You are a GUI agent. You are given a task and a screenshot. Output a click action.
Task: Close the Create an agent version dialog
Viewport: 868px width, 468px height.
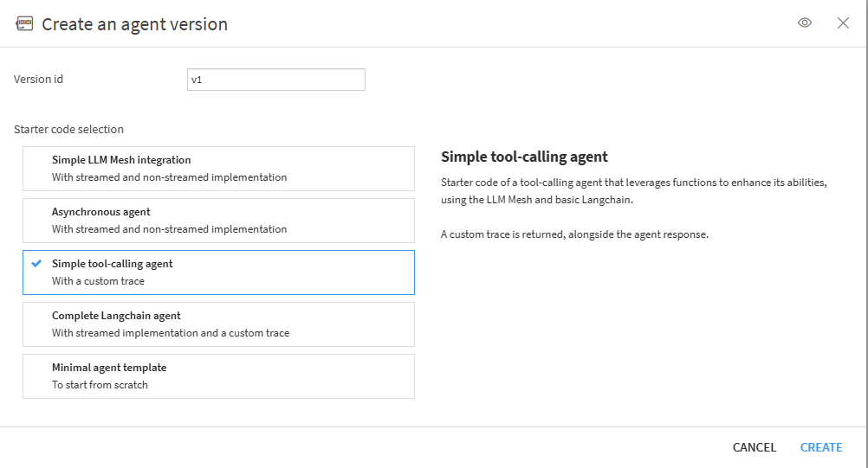tap(843, 22)
